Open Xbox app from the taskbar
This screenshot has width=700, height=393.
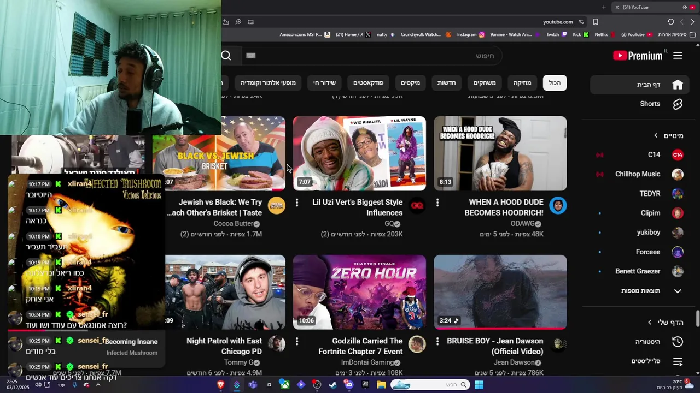pos(285,385)
